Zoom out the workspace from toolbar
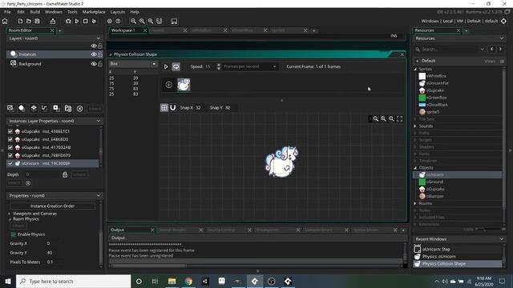Screen dimensions: 513x288 coord(134,22)
